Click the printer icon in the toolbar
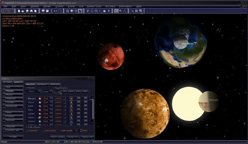The image size is (248, 144). coord(31,11)
